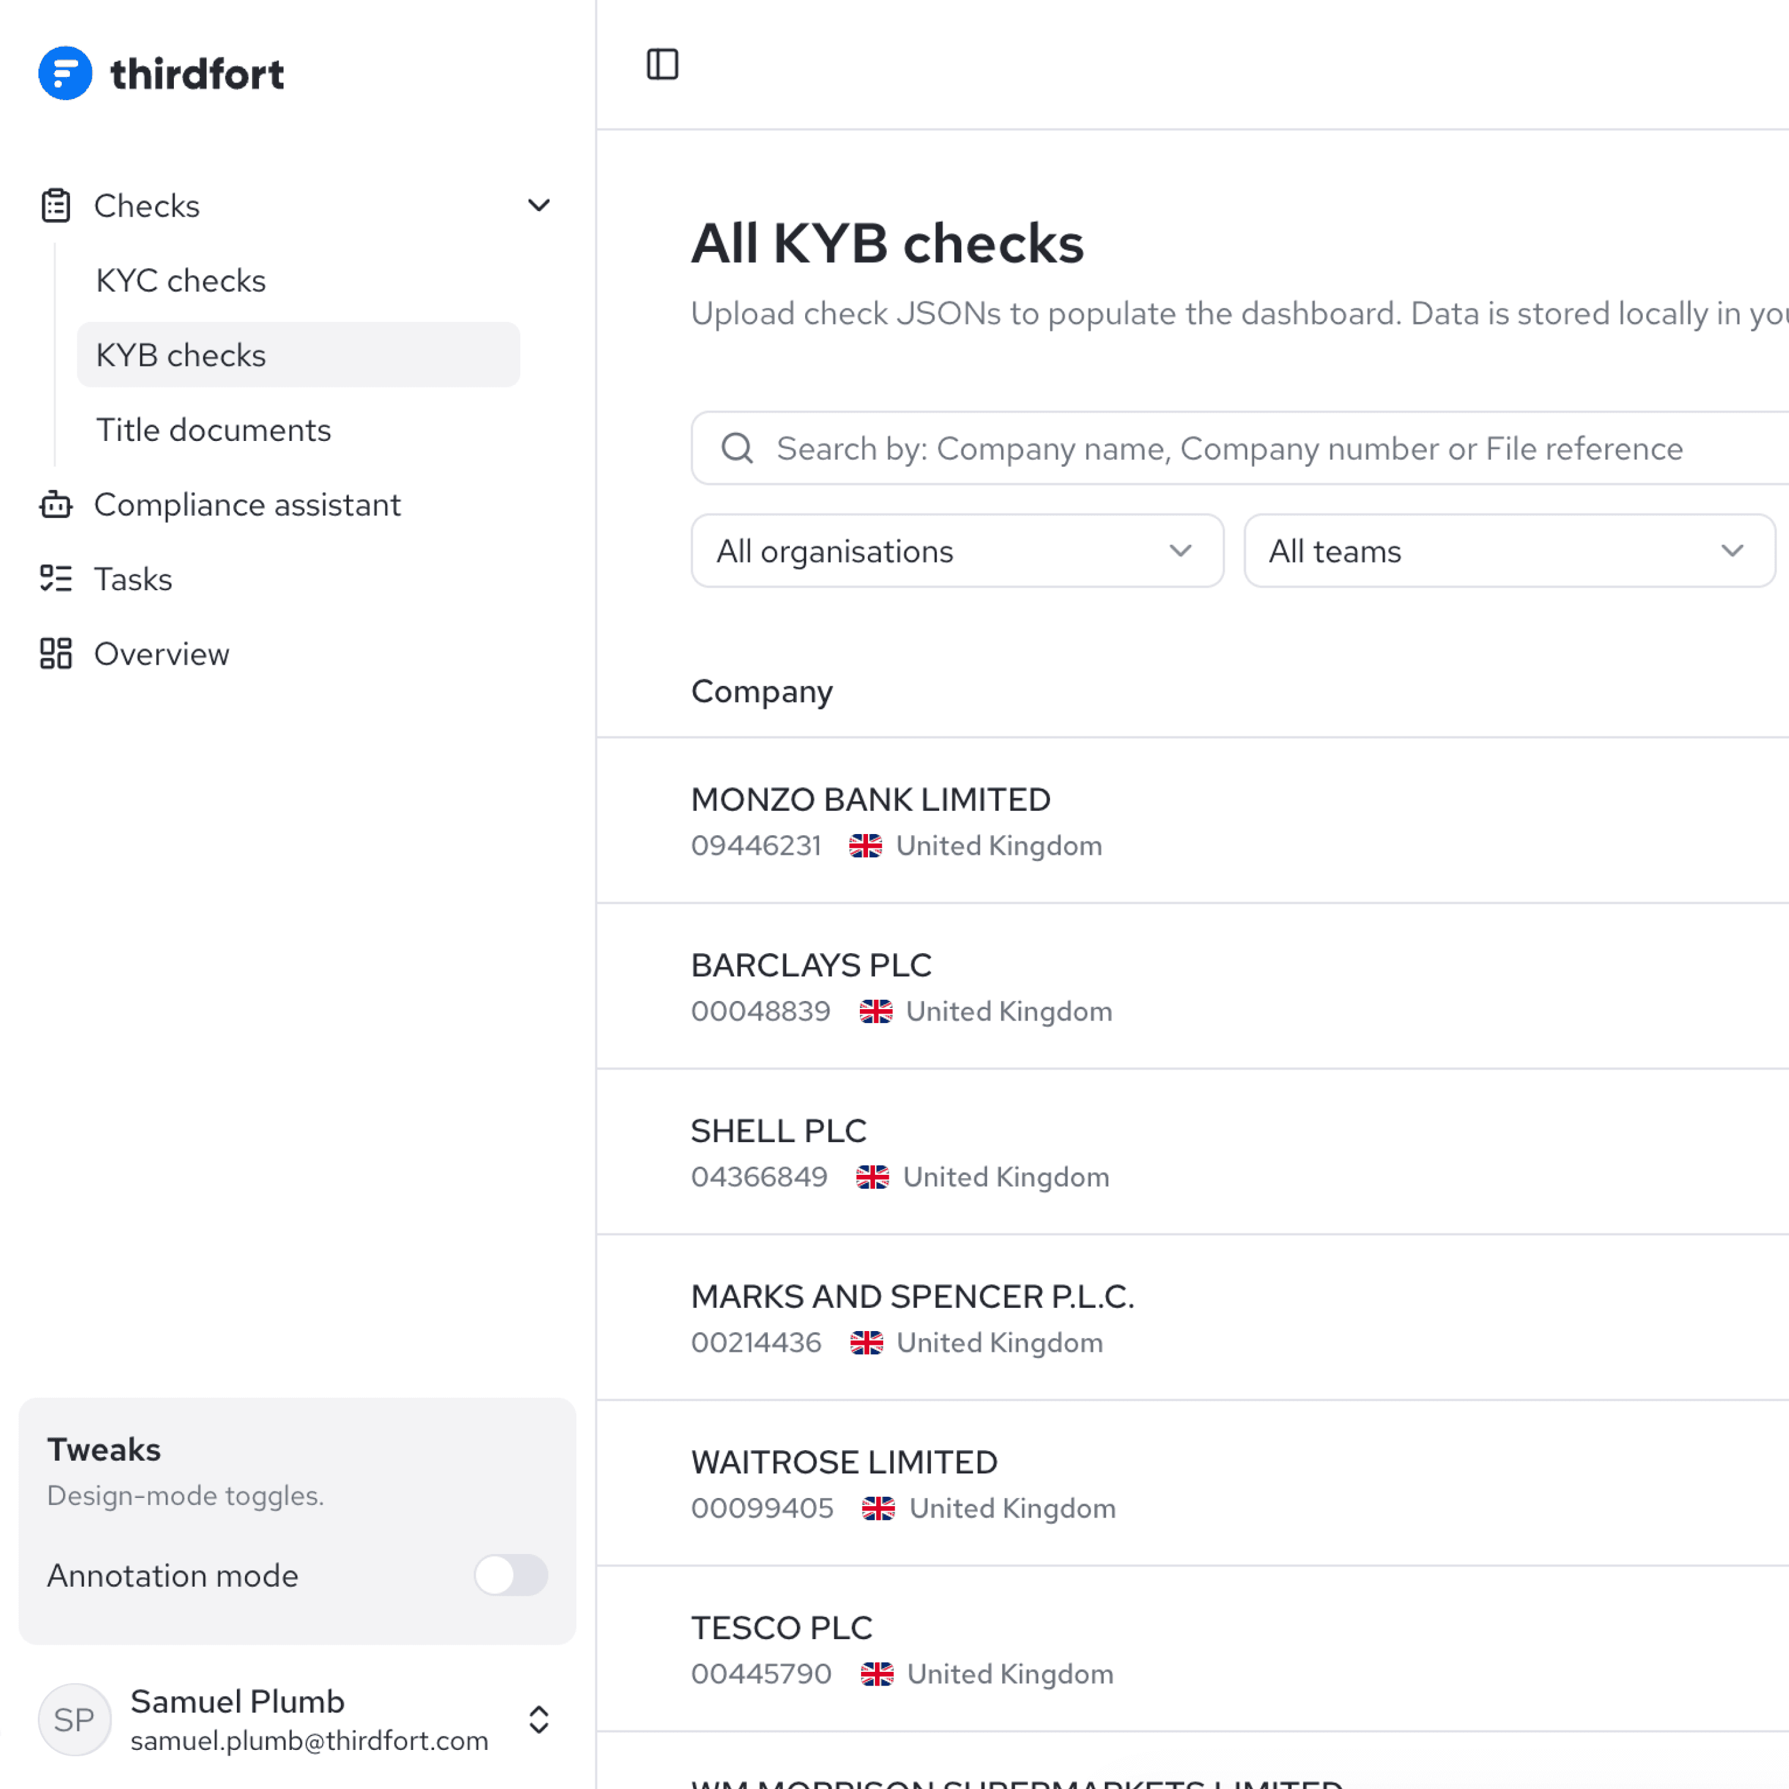This screenshot has height=1789, width=1789.
Task: Click the Annotation mode label
Action: pyautogui.click(x=173, y=1575)
